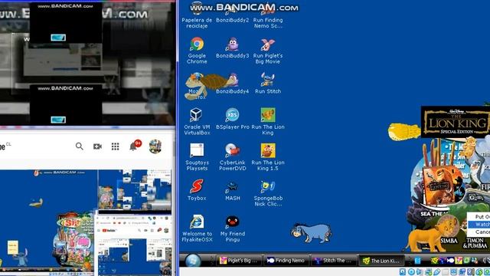This screenshot has height=276, width=490.
Task: Click the Lion King DVD case image
Action: click(x=439, y=186)
